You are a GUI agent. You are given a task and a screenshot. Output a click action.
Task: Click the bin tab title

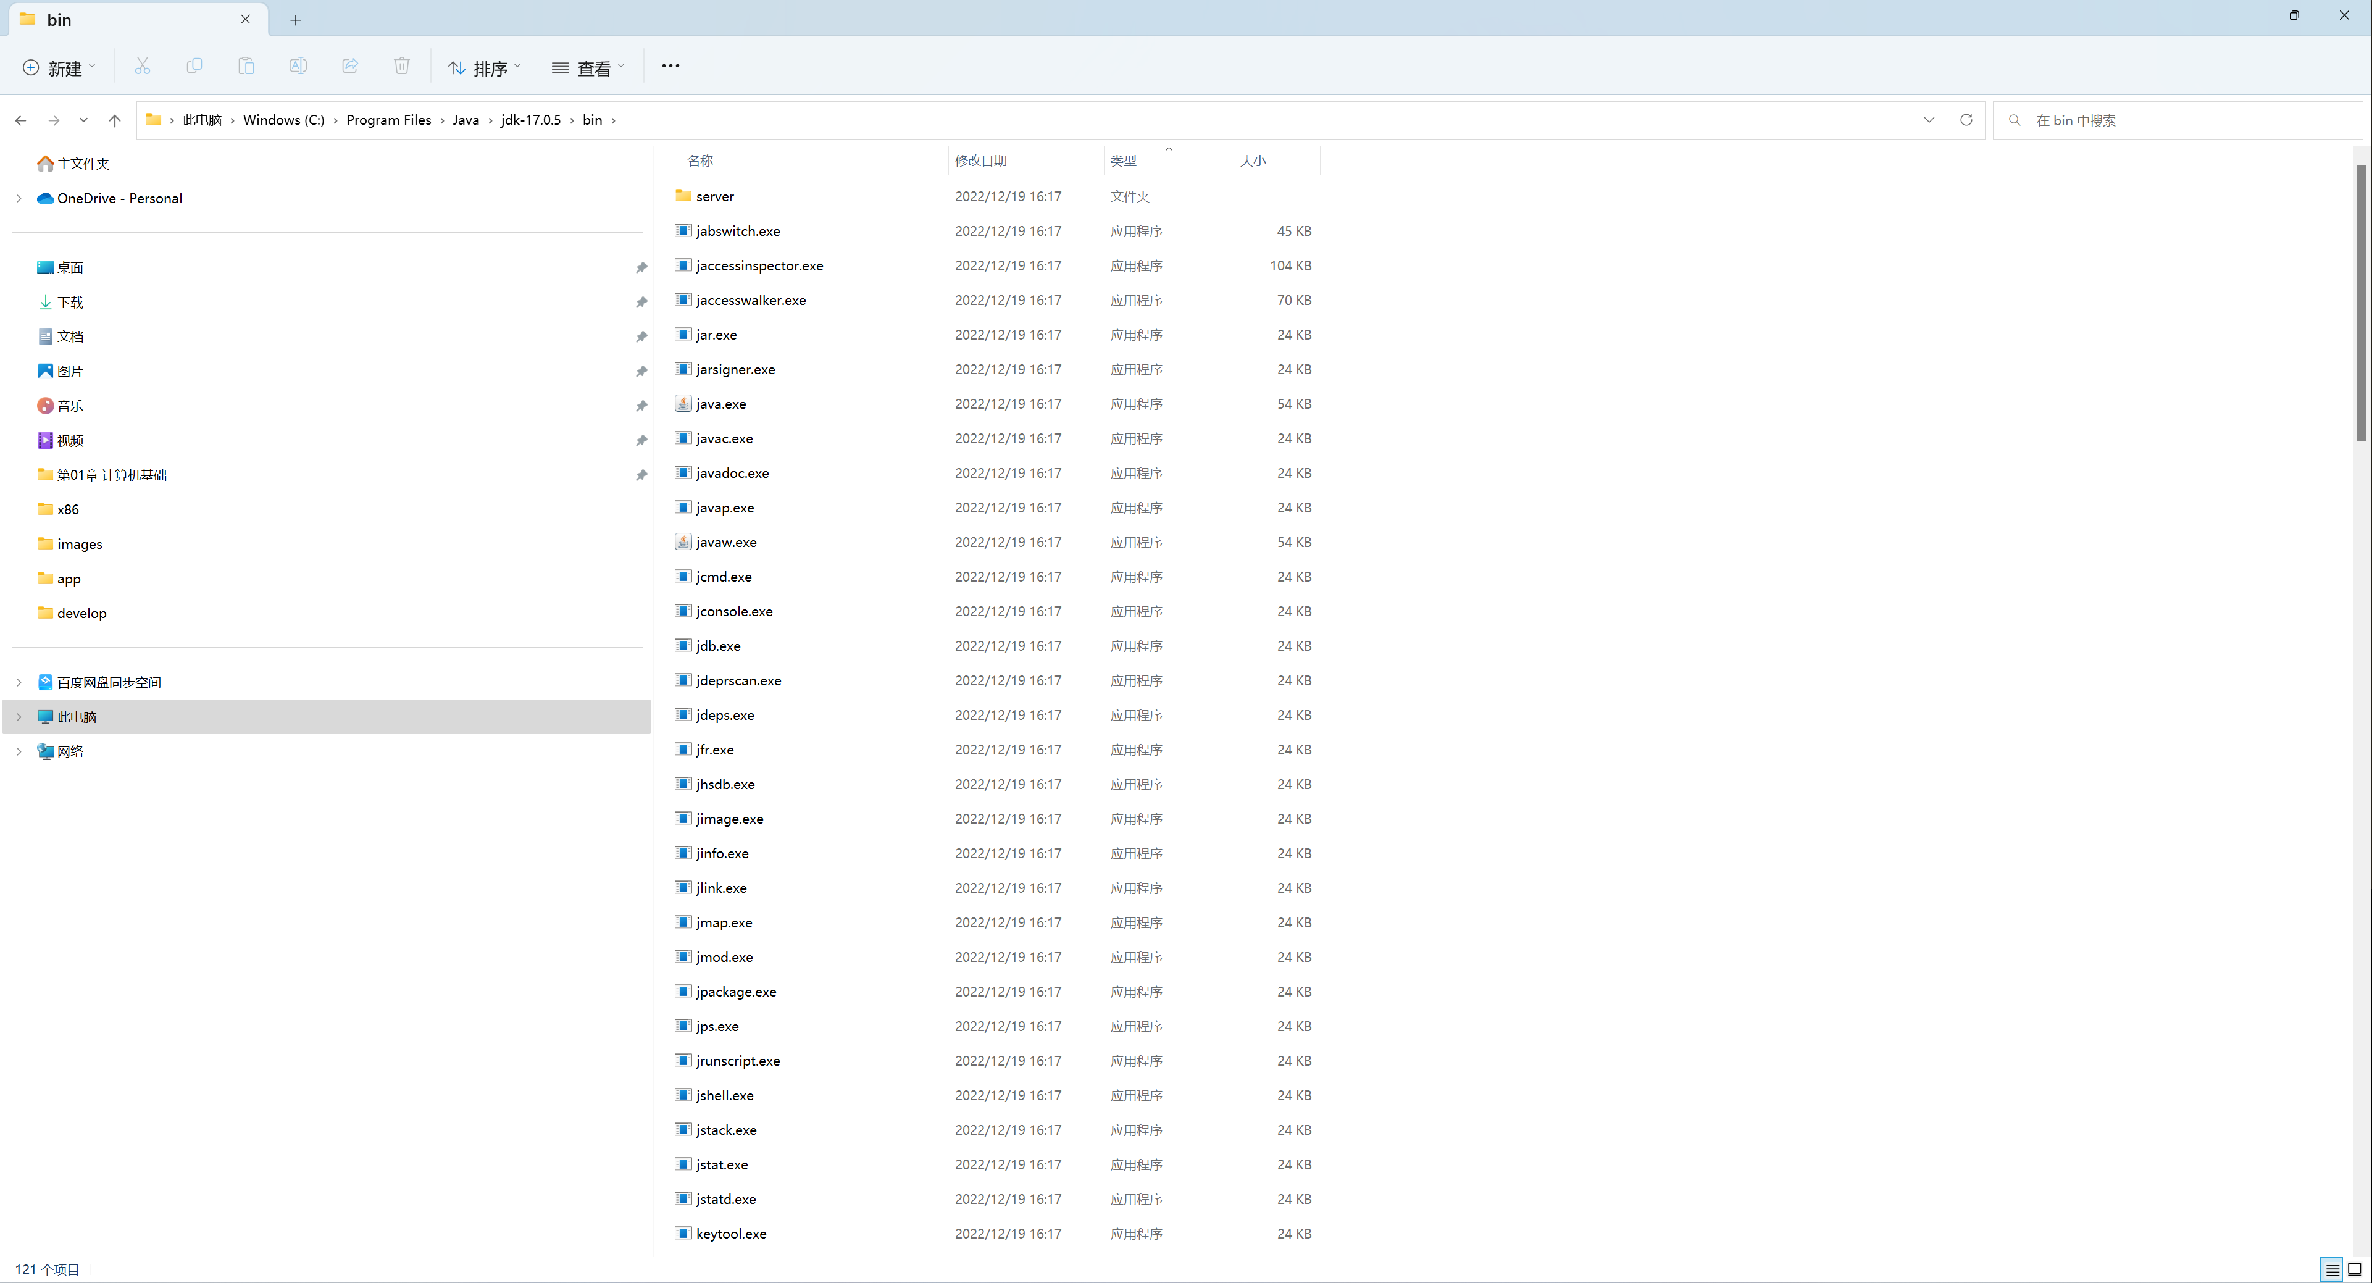(x=59, y=19)
